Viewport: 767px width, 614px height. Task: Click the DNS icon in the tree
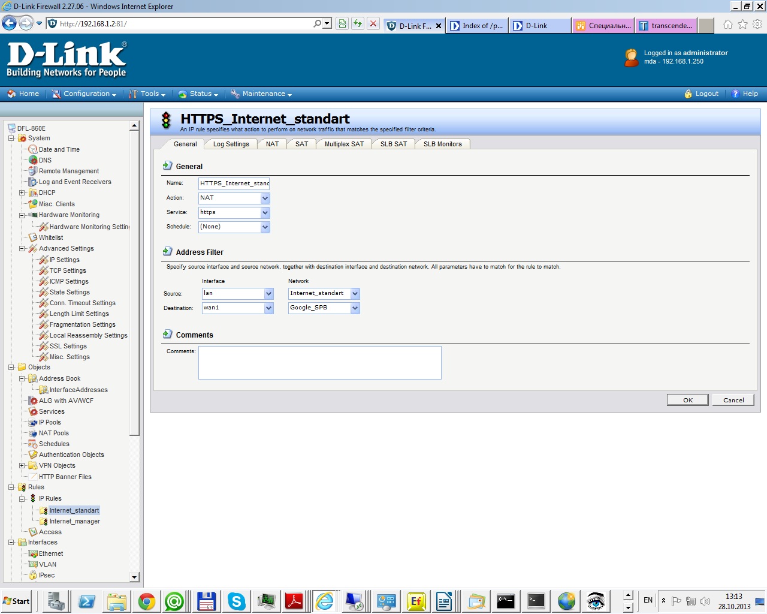click(33, 160)
